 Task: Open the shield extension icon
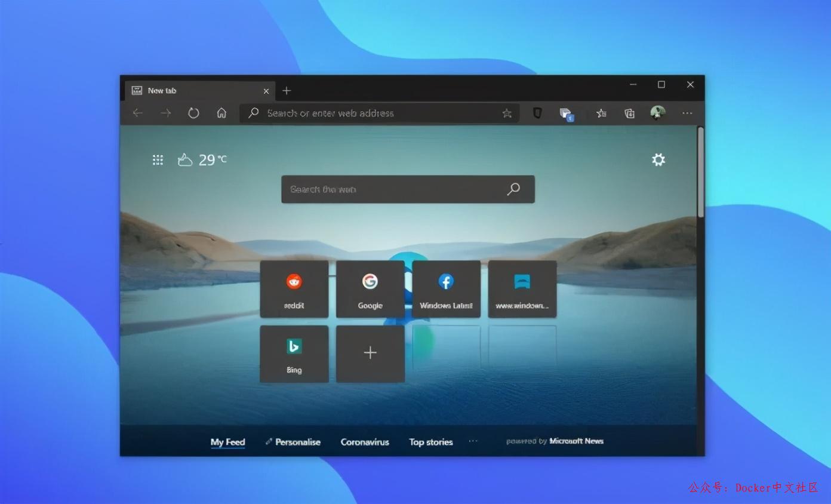click(537, 113)
